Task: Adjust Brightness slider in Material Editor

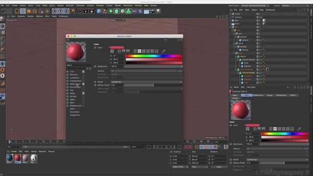Action: coord(153,66)
